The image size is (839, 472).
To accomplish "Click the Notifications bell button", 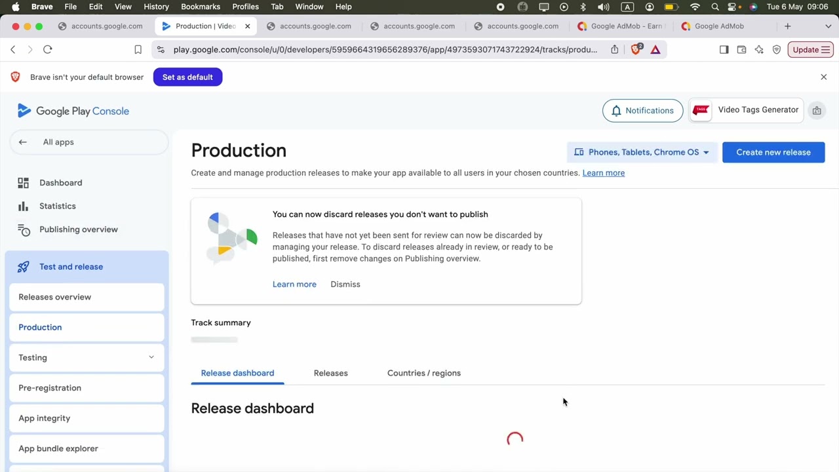I will 642,111.
